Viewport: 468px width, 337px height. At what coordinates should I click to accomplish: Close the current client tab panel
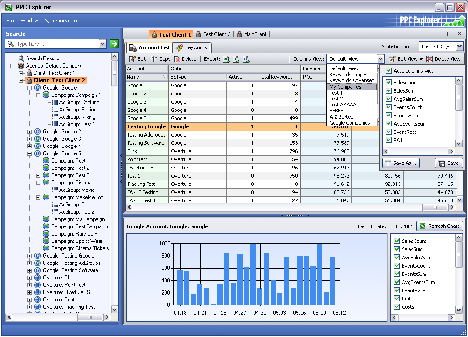click(460, 34)
